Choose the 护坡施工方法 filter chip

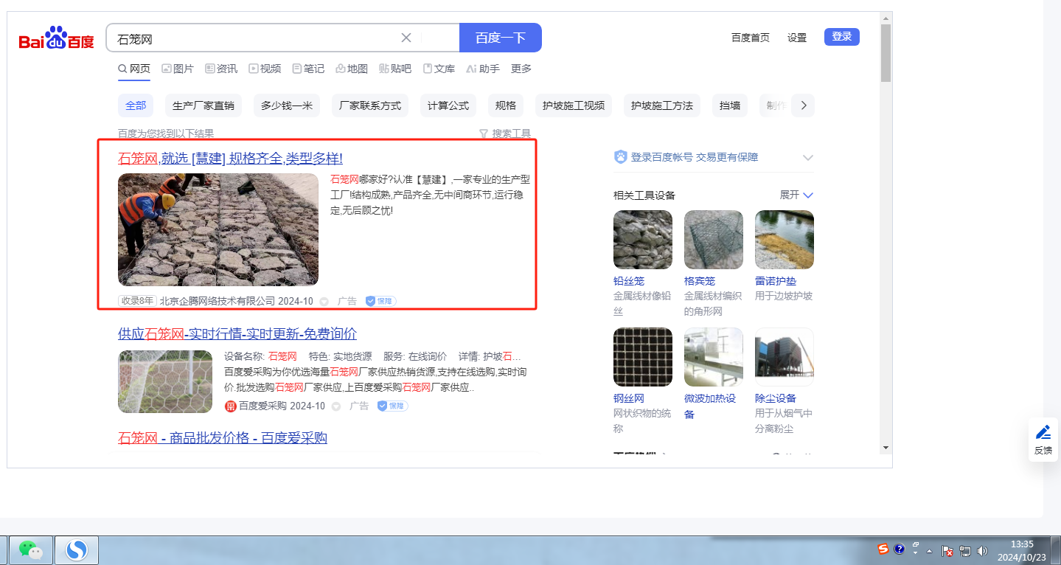(x=662, y=105)
